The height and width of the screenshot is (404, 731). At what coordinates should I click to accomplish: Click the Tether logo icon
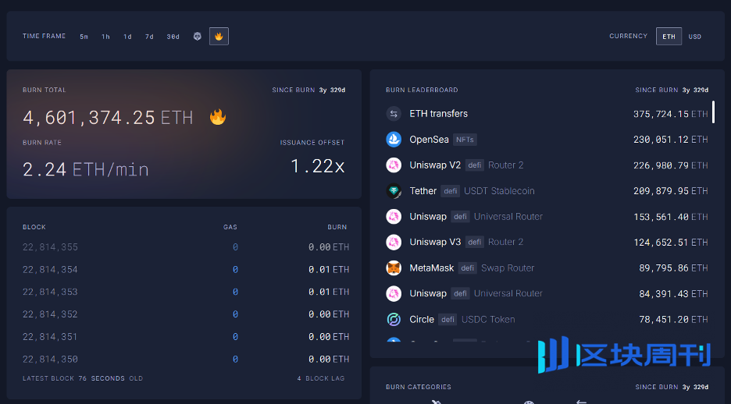394,191
